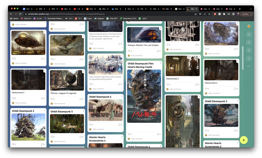Open the Chrome profile avatar
This screenshot has height=158, width=262.
pos(238,14)
